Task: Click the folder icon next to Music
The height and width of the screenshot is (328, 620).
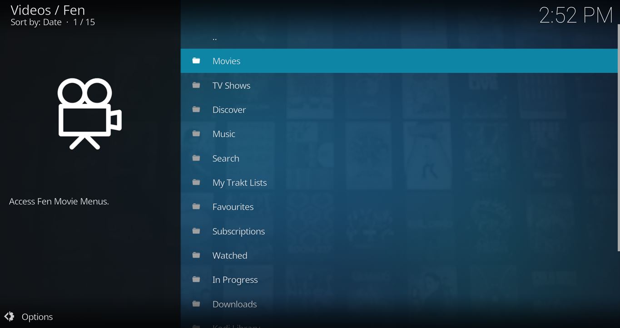Action: tap(196, 134)
